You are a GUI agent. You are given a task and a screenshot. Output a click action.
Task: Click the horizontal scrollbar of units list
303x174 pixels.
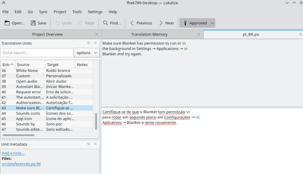18,135
